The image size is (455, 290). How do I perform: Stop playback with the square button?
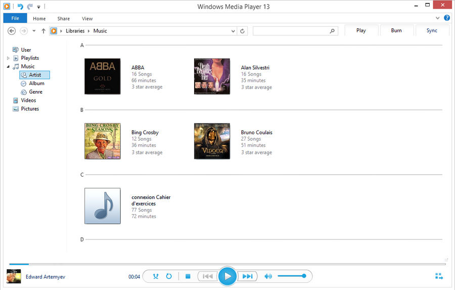coord(188,276)
